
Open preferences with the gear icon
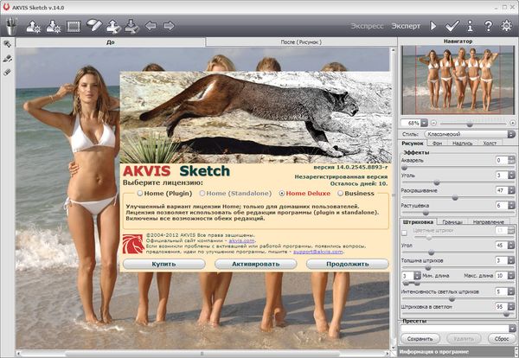click(x=506, y=26)
